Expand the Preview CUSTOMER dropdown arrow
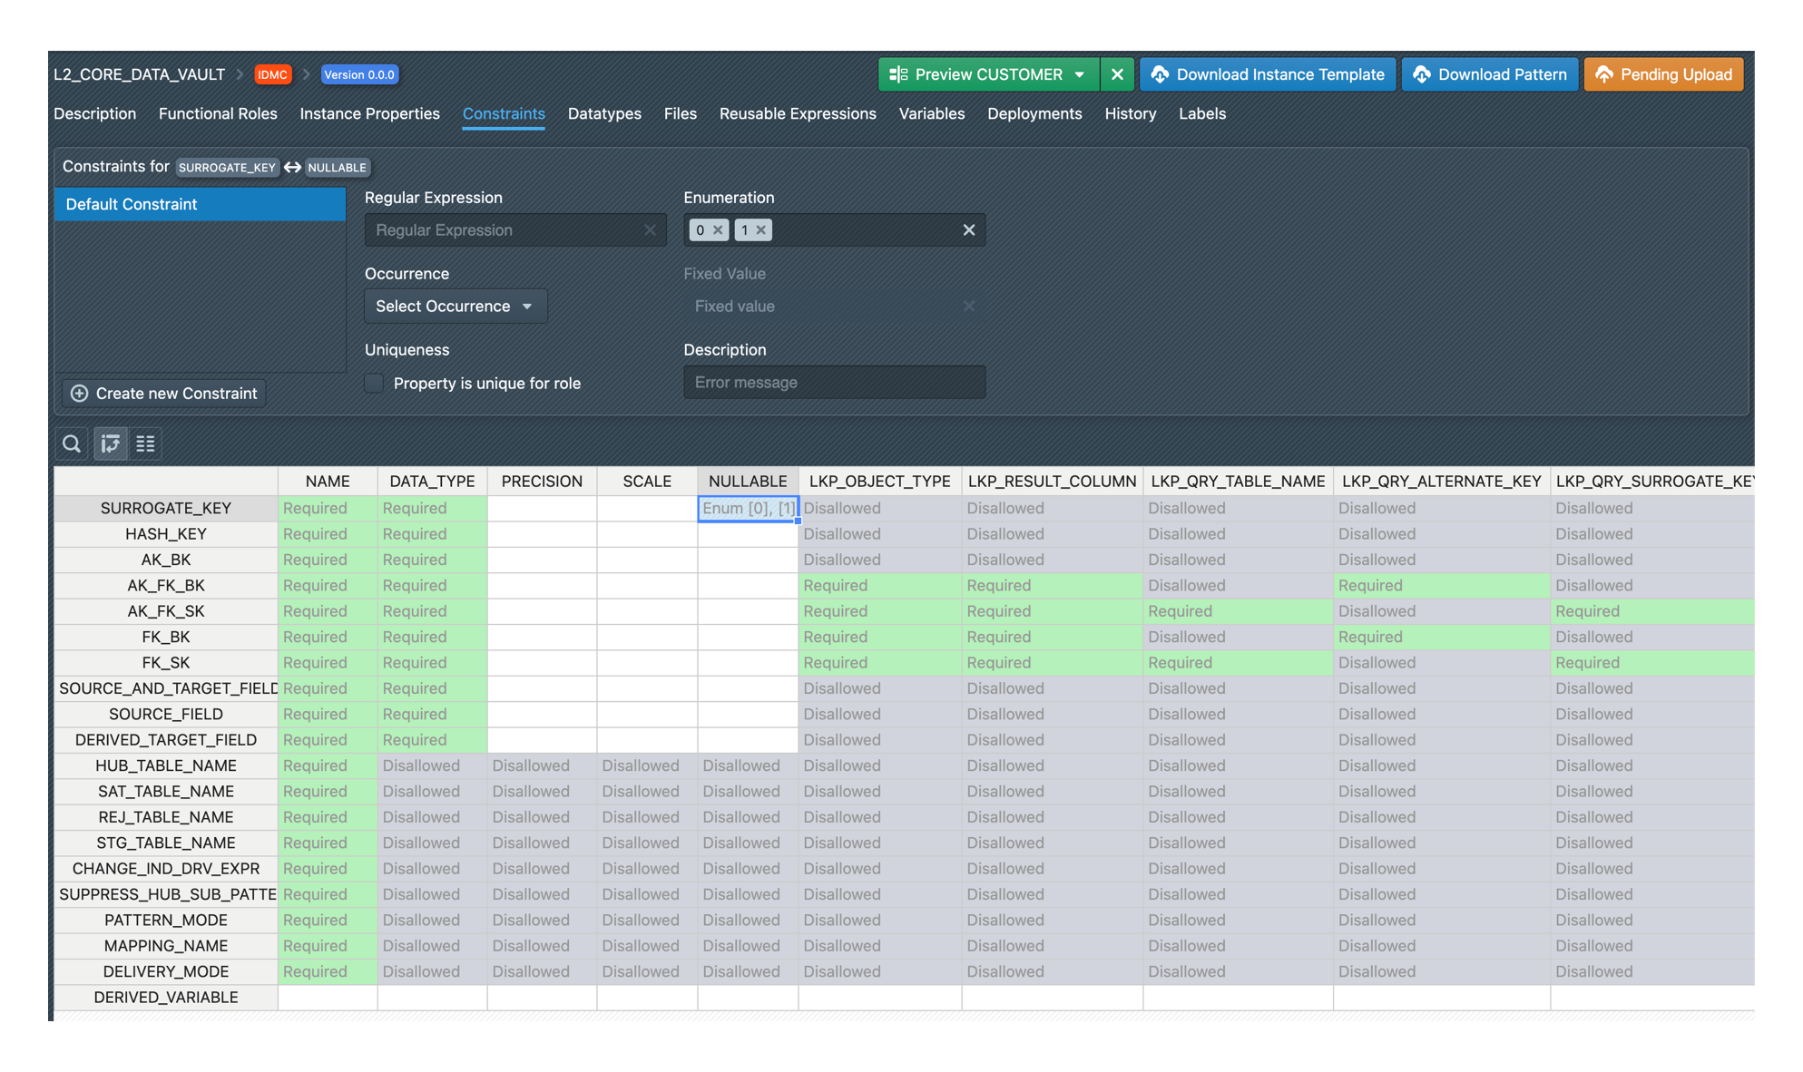 point(1080,74)
